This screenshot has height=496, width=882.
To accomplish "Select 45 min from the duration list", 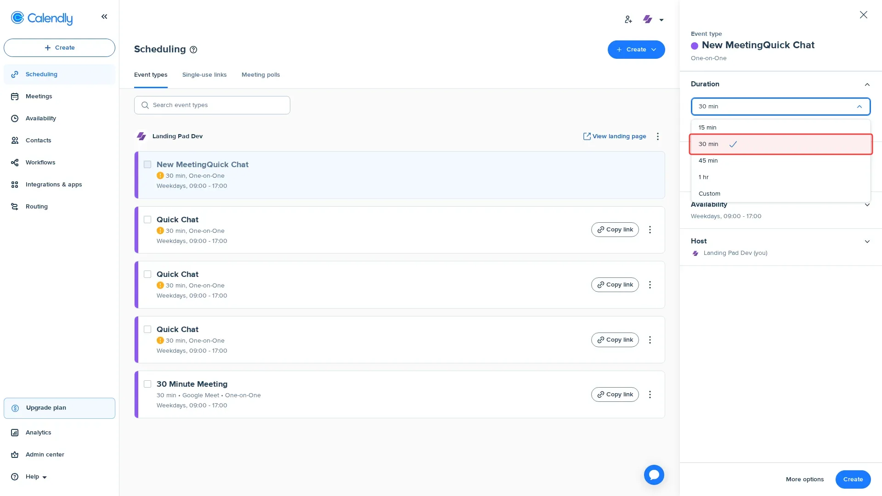I will [708, 160].
